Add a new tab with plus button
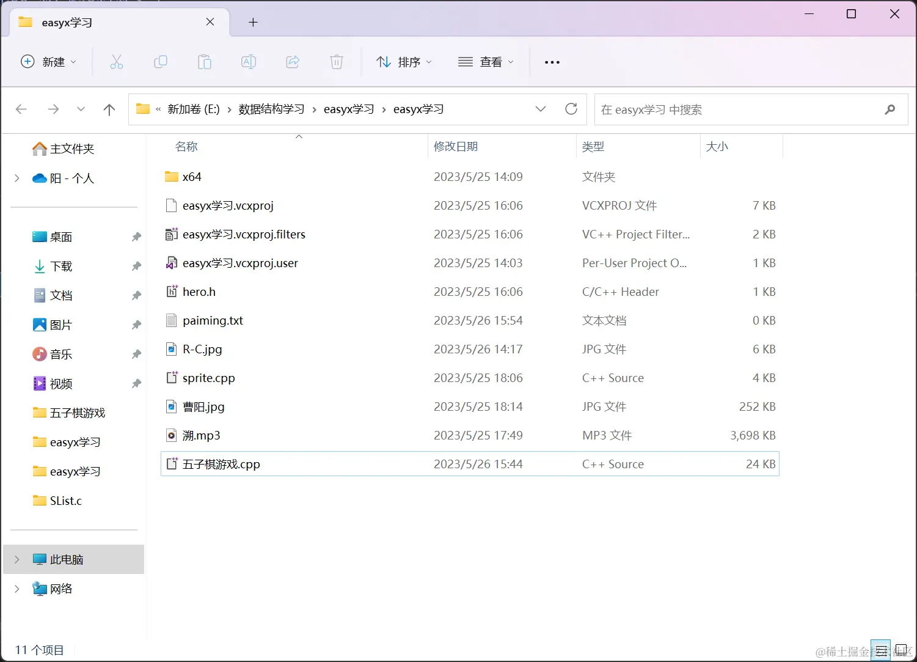Viewport: 917px width, 662px height. [x=253, y=23]
